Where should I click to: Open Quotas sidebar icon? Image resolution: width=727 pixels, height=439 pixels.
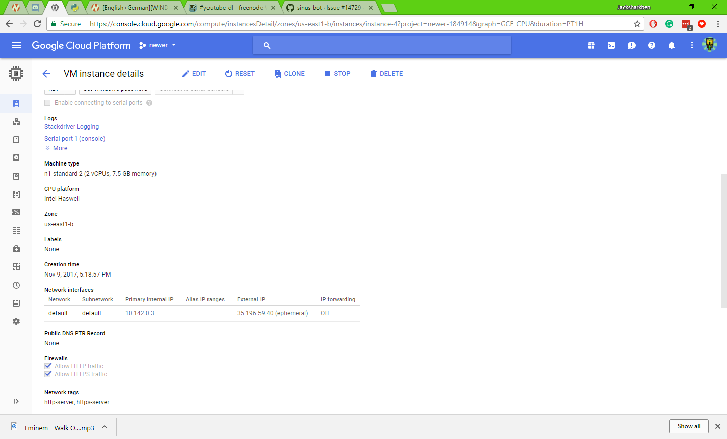tap(16, 303)
